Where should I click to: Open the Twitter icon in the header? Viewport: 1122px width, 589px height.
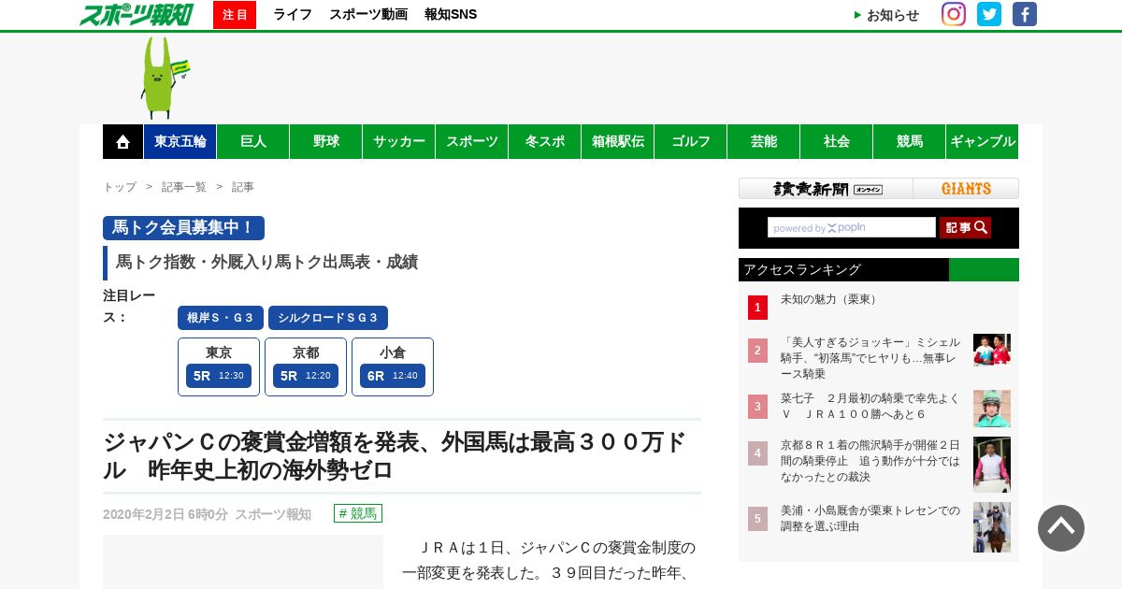(x=989, y=14)
